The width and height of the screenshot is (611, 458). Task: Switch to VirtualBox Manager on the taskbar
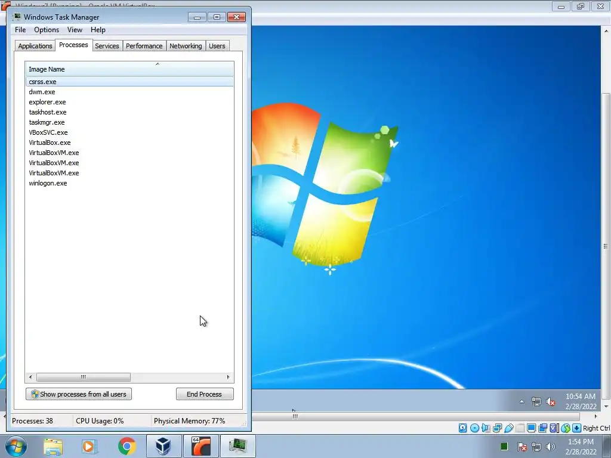click(163, 446)
